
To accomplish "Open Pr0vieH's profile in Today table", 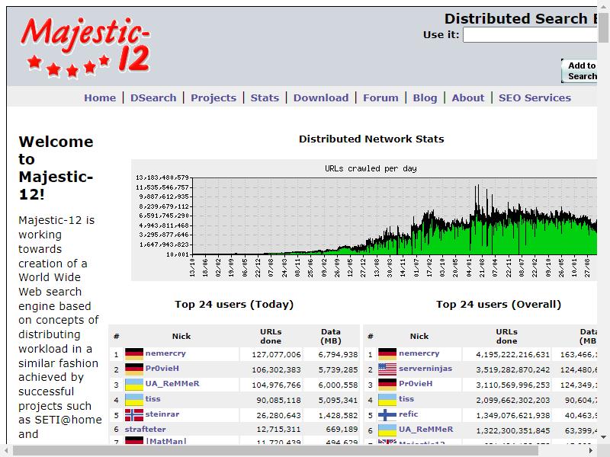I will pyautogui.click(x=162, y=369).
